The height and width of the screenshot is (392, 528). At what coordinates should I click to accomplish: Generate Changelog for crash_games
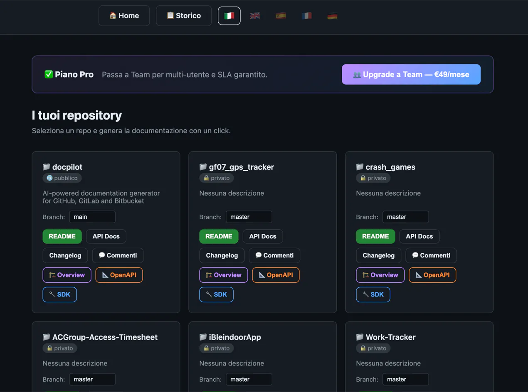coord(379,255)
